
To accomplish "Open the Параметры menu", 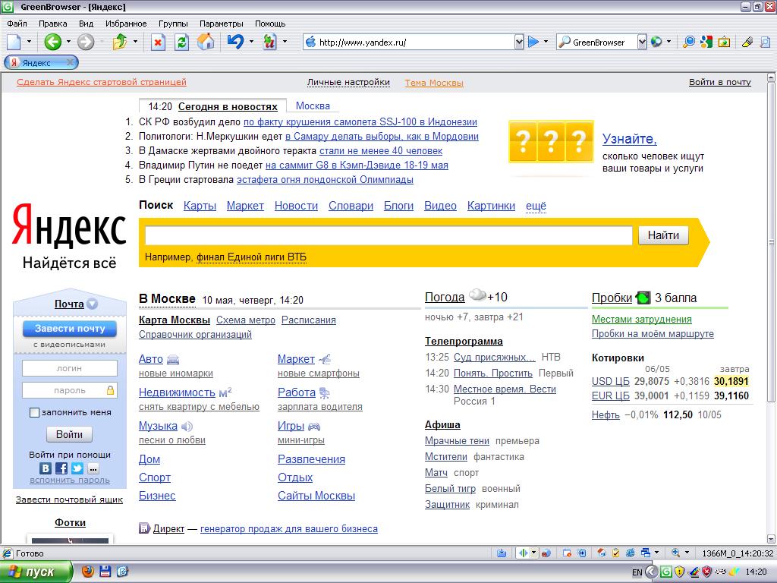I will [x=221, y=24].
